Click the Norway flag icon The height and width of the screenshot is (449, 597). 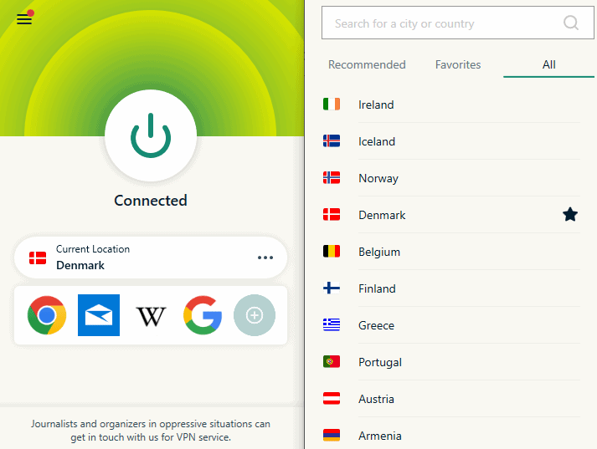tap(332, 178)
